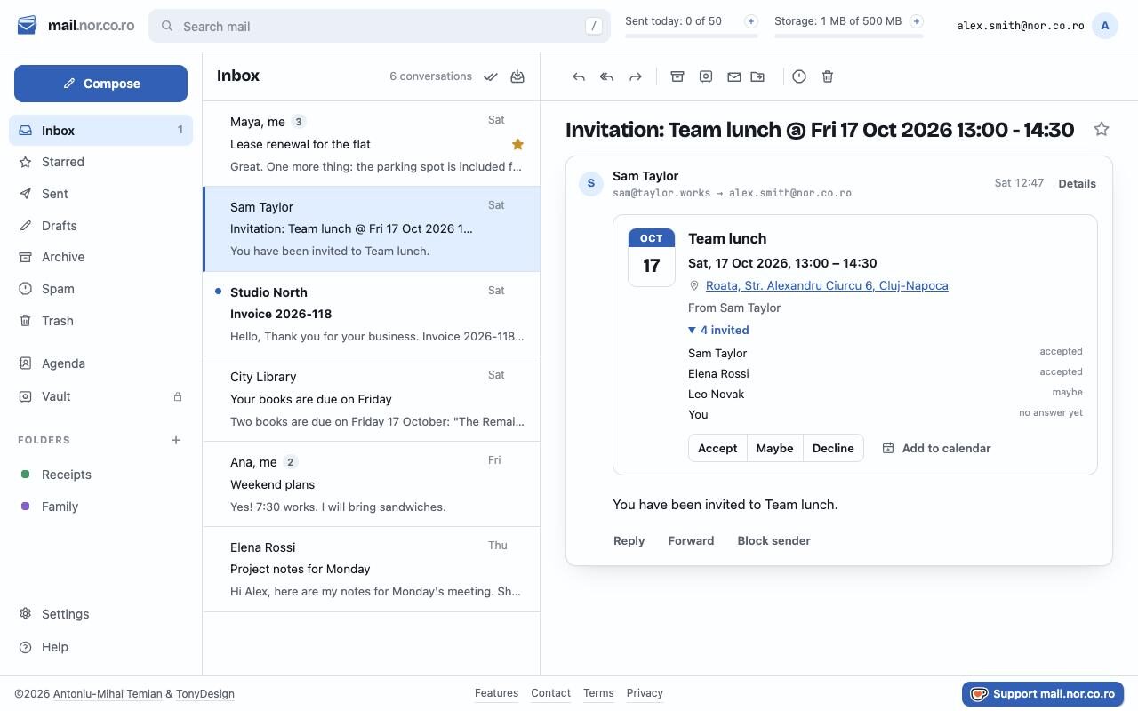Image resolution: width=1138 pixels, height=711 pixels.
Task: Open the account avatar labeled A
Action: 1105,26
